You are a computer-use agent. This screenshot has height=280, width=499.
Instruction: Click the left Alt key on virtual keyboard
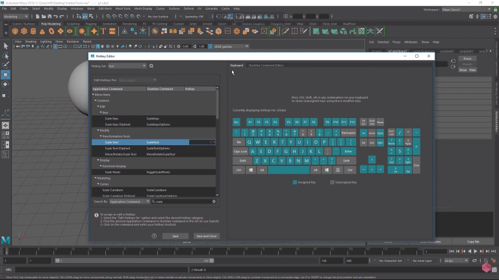coord(262,170)
